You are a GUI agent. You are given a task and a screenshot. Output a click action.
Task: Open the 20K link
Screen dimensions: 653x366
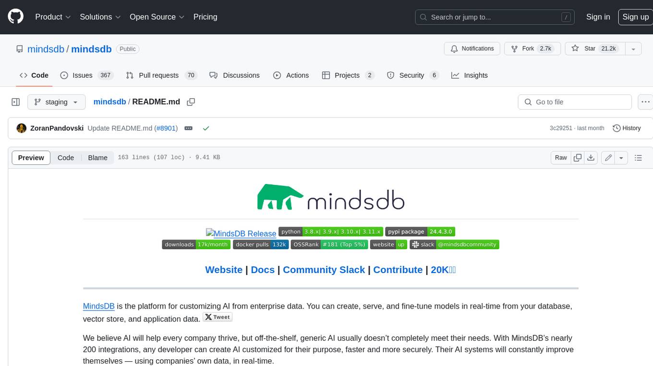pyautogui.click(x=443, y=270)
